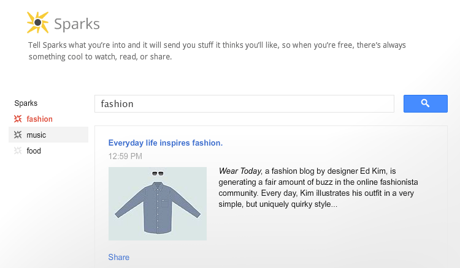The image size is (460, 268).
Task: Click the Sparks sidebar heading
Action: click(x=26, y=103)
